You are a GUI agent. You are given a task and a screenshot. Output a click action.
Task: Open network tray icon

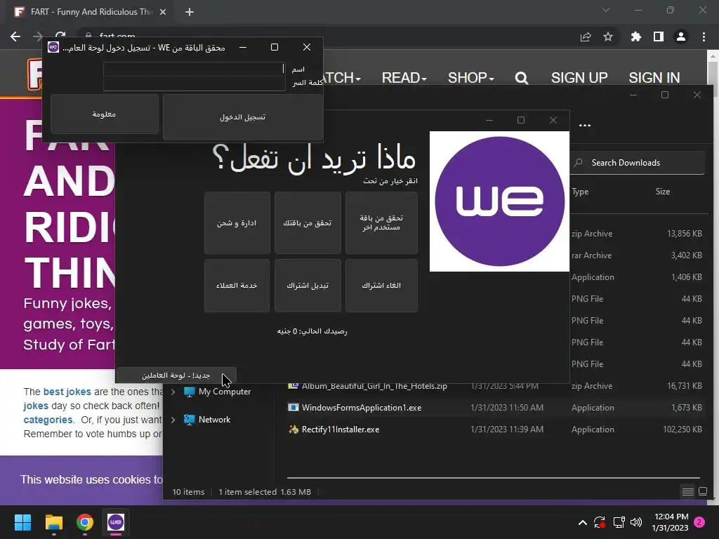(x=619, y=522)
